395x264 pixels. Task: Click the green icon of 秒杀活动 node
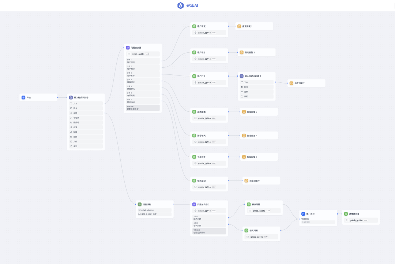pos(194,181)
